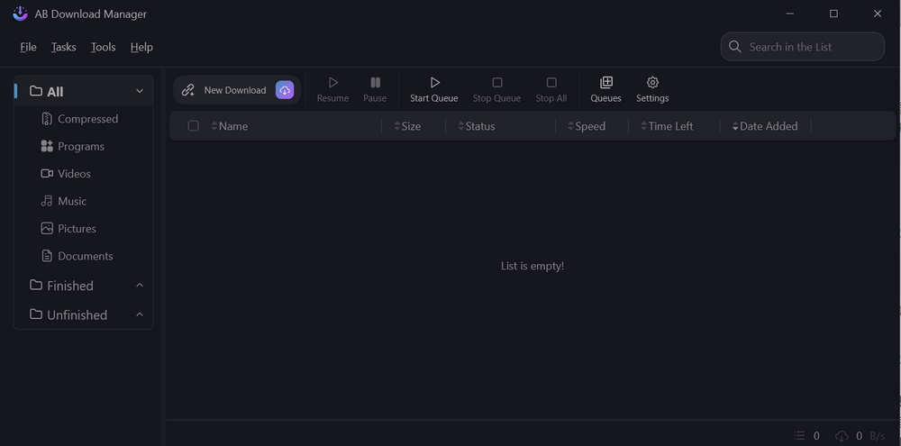The image size is (901, 446).
Task: Click the Finished folder icon
Action: (36, 285)
